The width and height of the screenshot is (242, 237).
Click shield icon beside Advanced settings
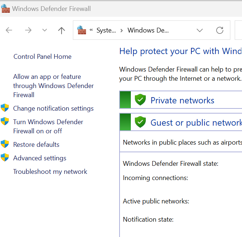tap(5, 157)
